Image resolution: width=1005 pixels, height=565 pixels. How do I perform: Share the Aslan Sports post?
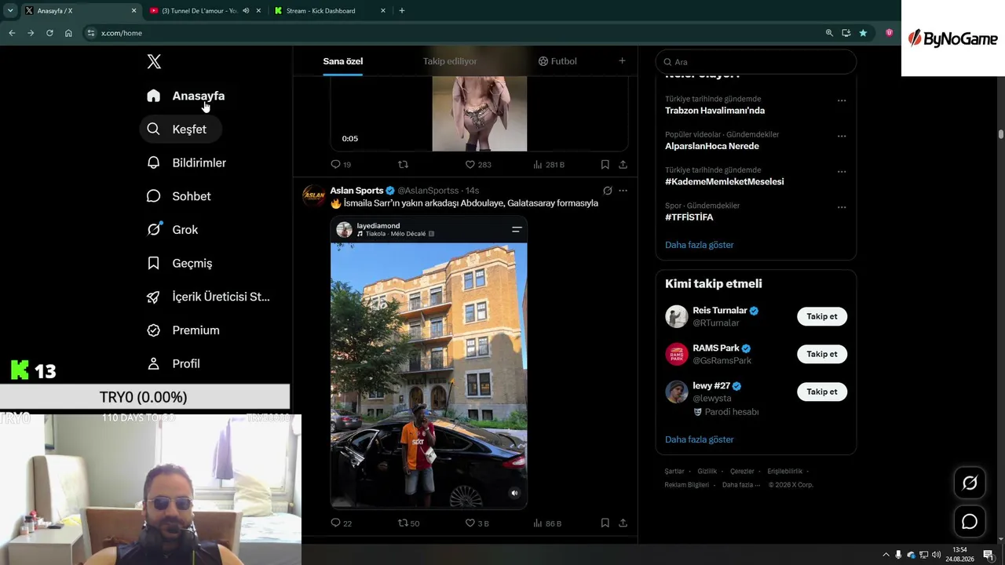click(623, 523)
